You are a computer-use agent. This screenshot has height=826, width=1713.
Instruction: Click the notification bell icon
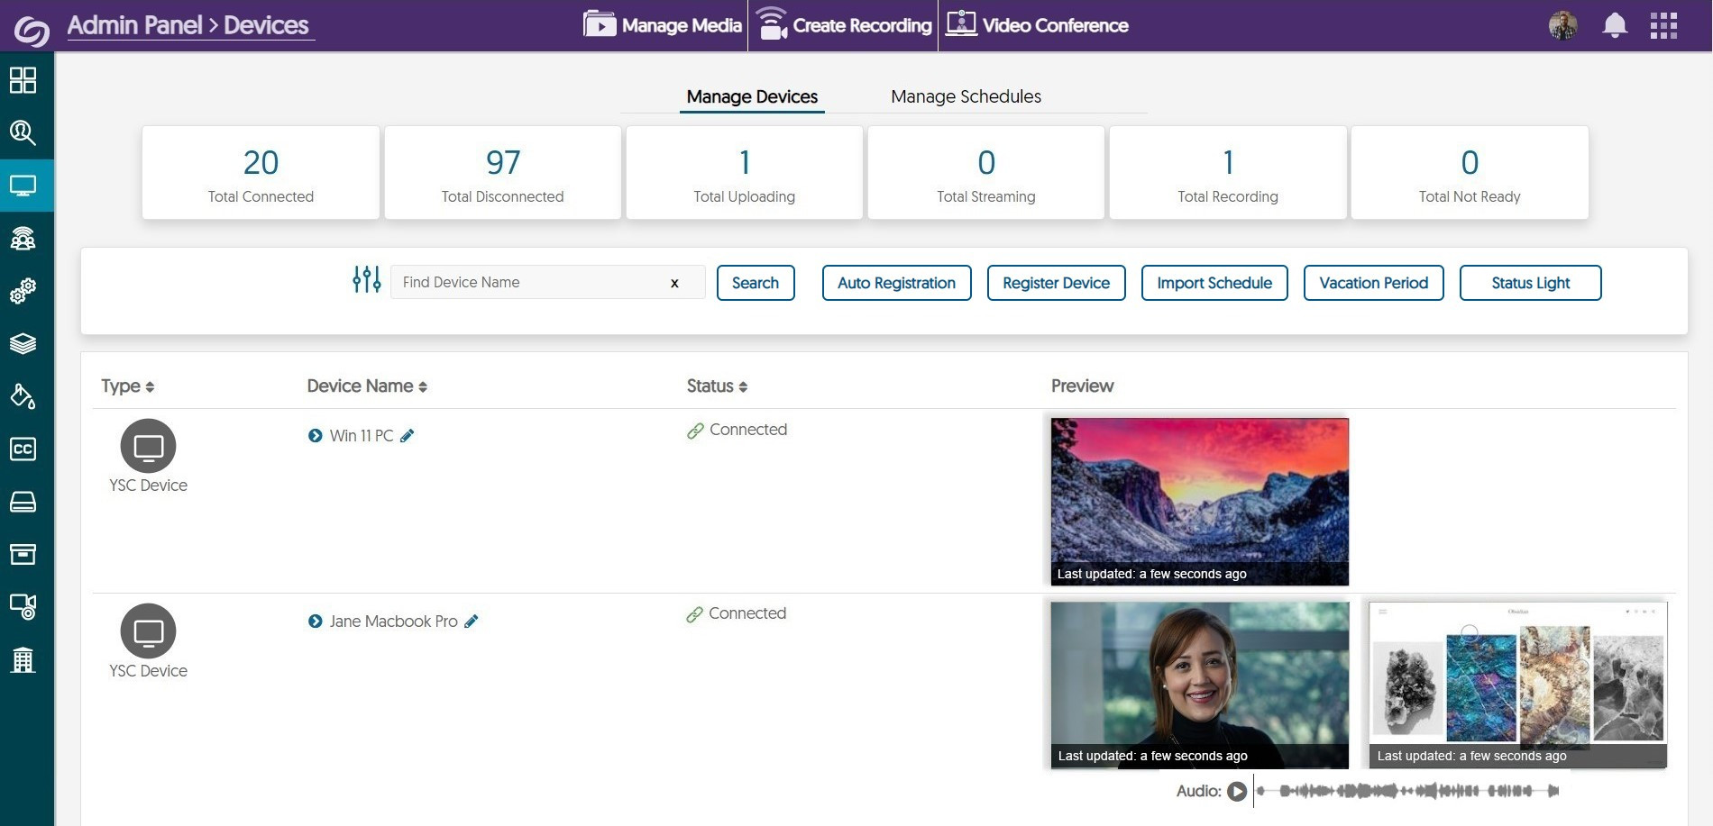(1614, 25)
